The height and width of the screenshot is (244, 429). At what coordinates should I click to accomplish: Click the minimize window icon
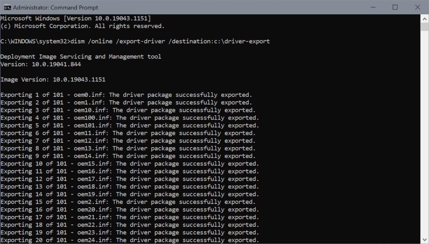point(373,7)
